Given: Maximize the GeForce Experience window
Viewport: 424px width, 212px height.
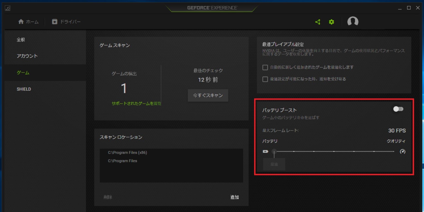Looking at the screenshot, I should (409, 8).
